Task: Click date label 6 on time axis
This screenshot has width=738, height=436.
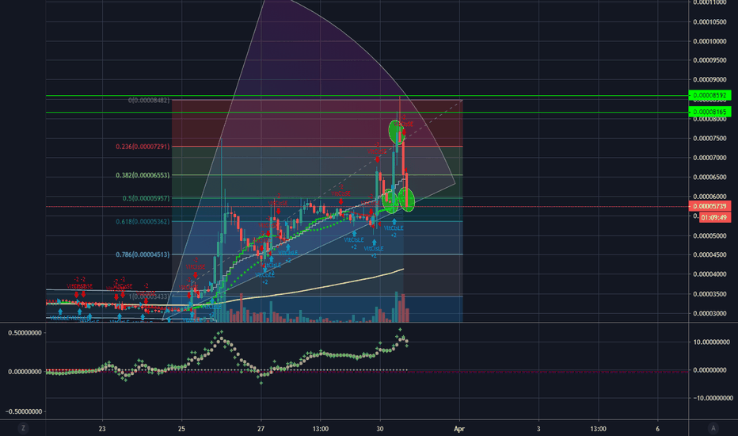Action: 657,429
